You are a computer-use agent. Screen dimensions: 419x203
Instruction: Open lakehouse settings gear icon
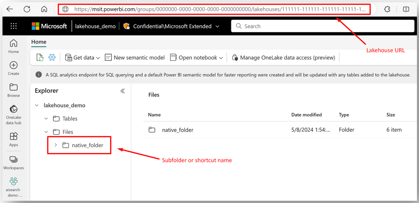point(52,57)
